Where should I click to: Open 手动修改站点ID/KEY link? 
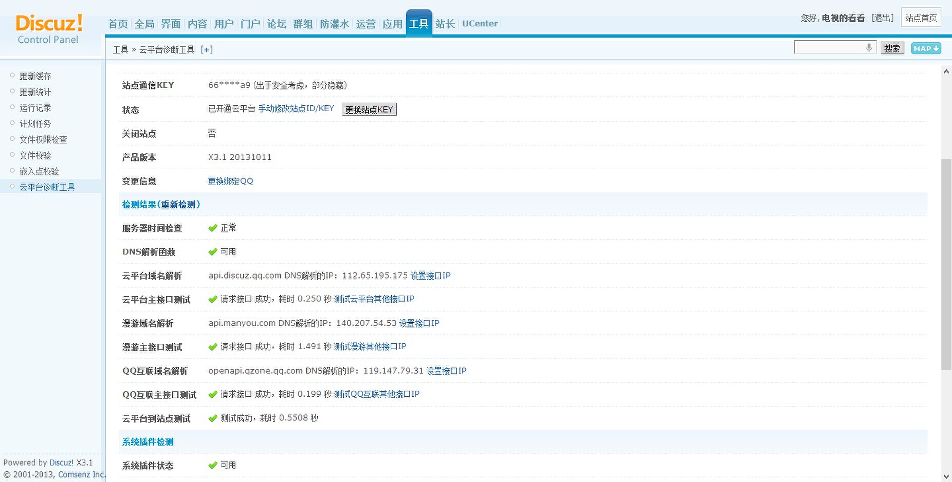[296, 109]
